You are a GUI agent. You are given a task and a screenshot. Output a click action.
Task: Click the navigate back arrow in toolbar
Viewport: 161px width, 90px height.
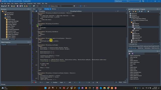coord(80,6)
